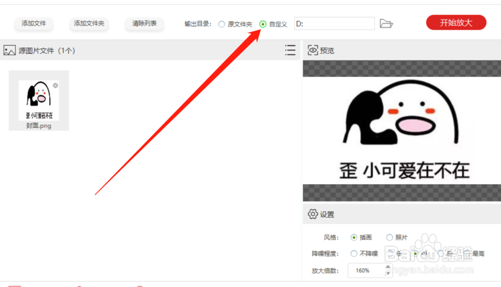
Task: Select the 封面.png thumbnail
Action: point(39,100)
